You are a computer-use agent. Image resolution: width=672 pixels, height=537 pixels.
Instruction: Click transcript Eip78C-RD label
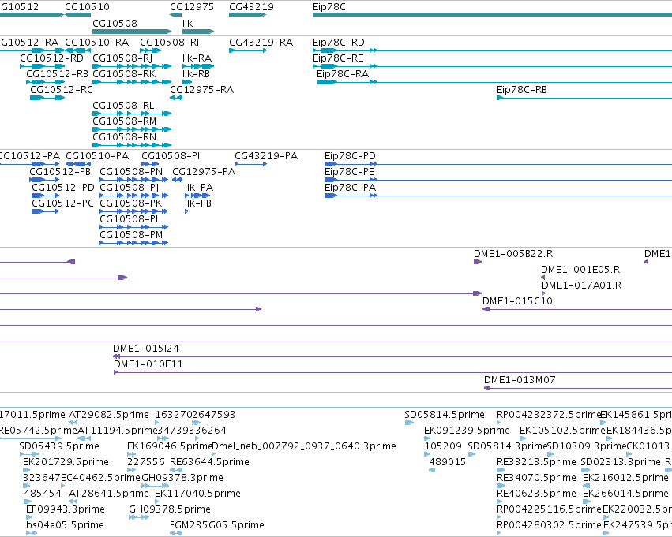tap(339, 43)
